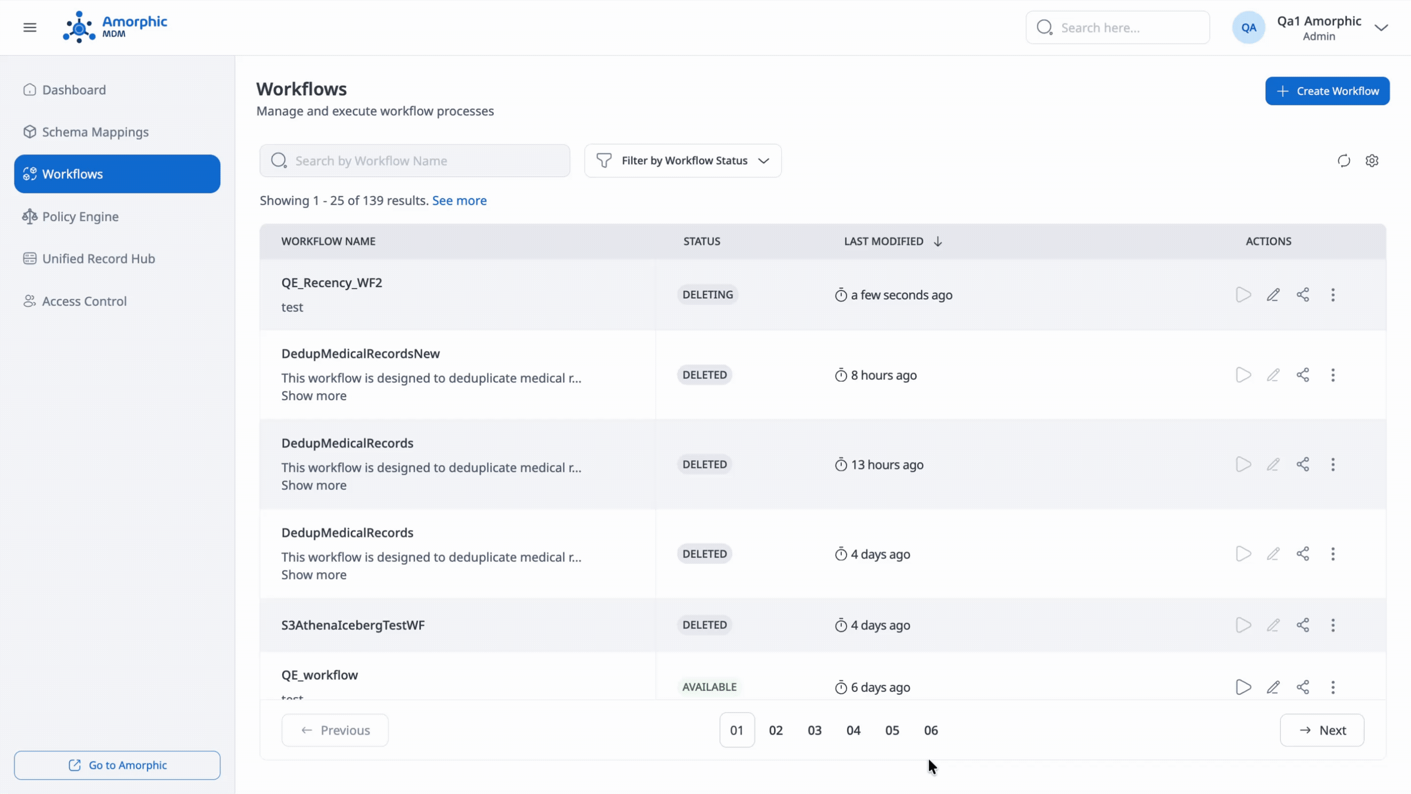The image size is (1411, 794).
Task: Go to page 03
Action: (x=814, y=730)
